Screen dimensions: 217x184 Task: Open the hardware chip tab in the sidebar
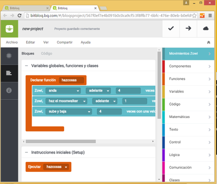[9, 56]
